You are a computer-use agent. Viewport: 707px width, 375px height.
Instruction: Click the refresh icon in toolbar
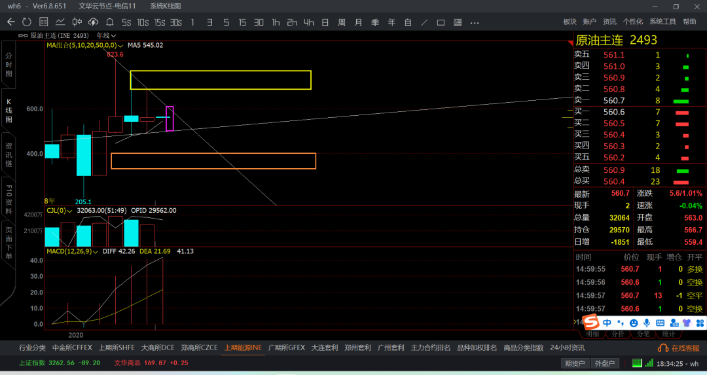click(x=27, y=22)
